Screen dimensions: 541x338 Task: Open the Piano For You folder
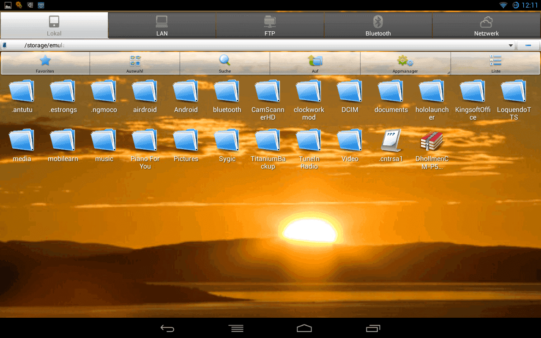pos(145,149)
